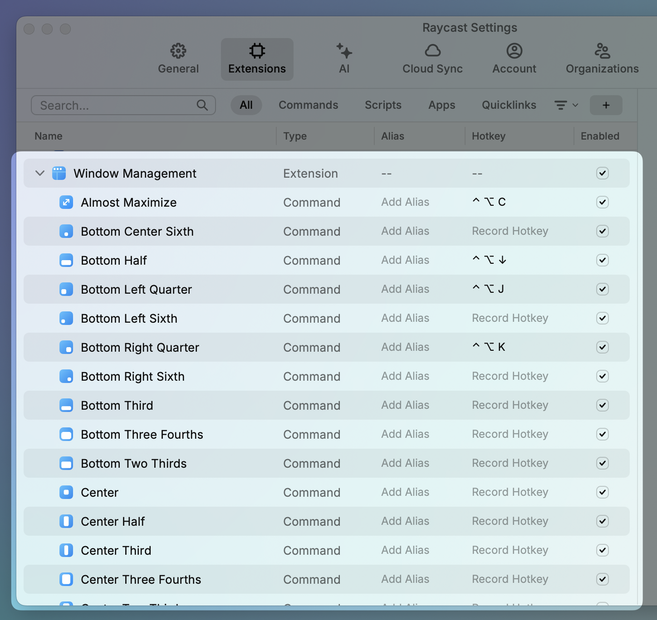This screenshot has width=657, height=620.
Task: Edit the Bottom Right Quarter hotkey ⌃⌥K
Action: tap(489, 347)
